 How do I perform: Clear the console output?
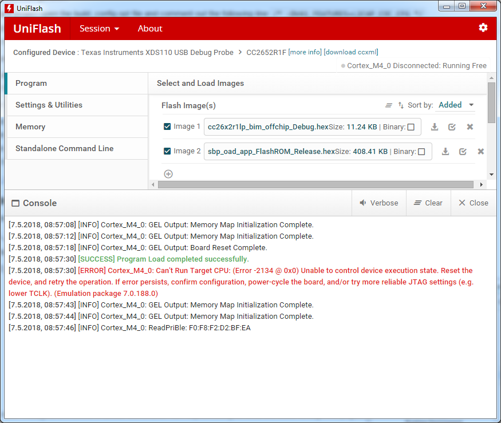(428, 203)
